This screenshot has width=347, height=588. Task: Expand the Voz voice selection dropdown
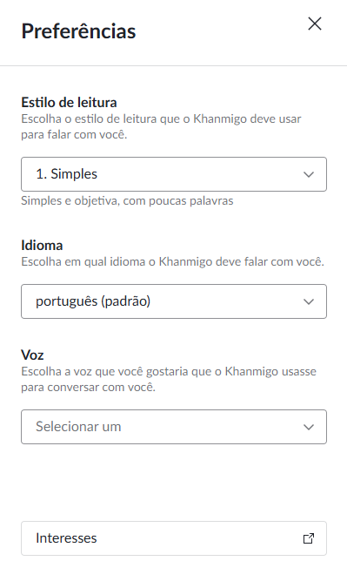coord(174,426)
